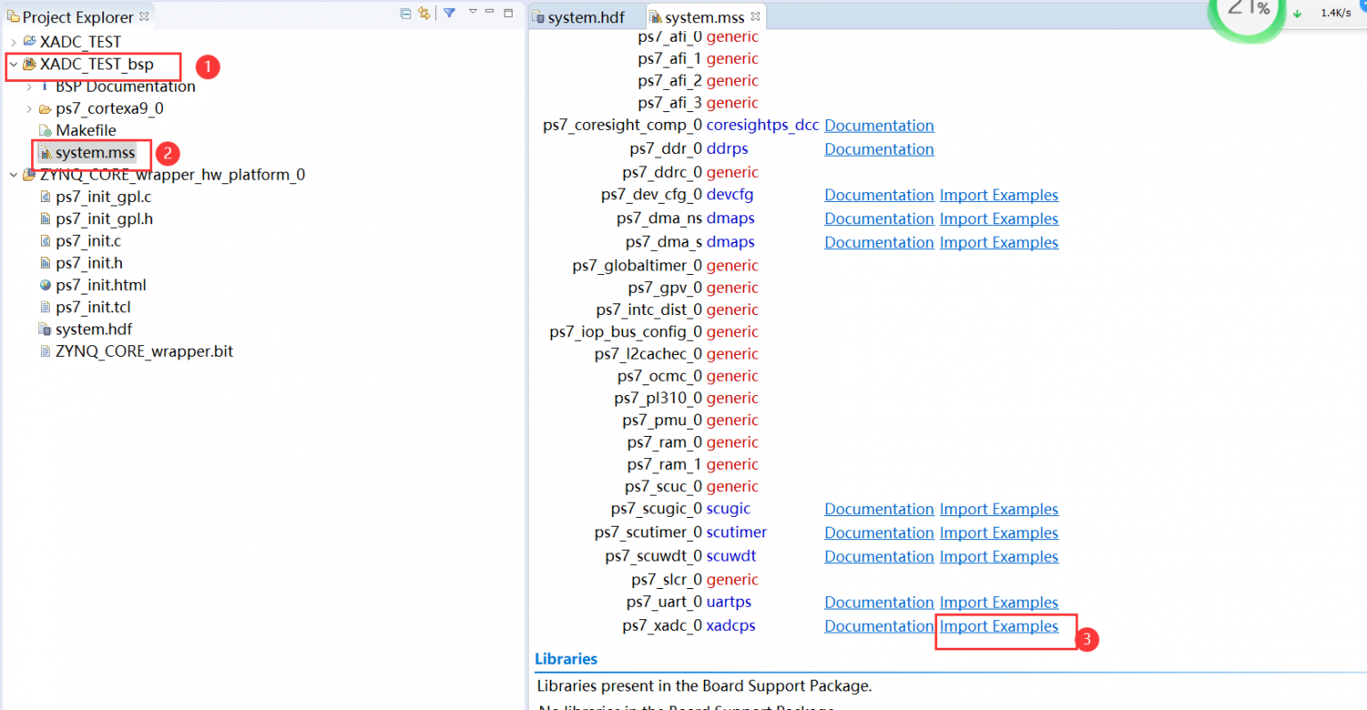Close the Project Explorer view tab
Viewport: 1367px width, 710px height.
coord(144,16)
